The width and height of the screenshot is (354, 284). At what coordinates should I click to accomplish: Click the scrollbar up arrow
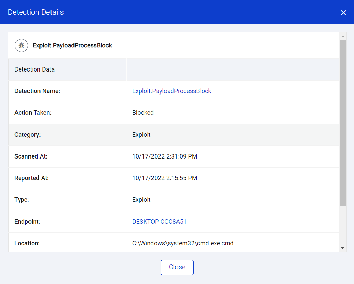tap(343, 35)
